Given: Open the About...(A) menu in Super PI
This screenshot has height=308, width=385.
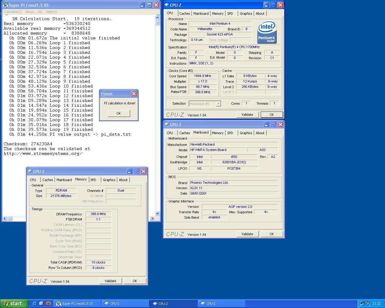Looking at the screenshot, I should point(34,12).
